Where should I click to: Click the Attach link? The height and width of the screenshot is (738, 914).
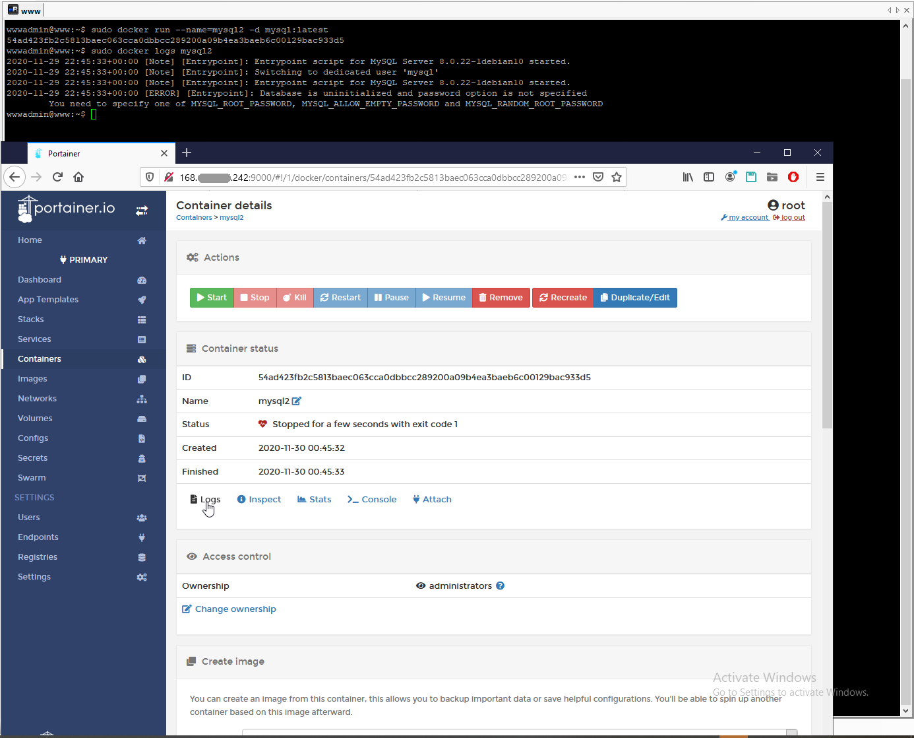pyautogui.click(x=432, y=500)
